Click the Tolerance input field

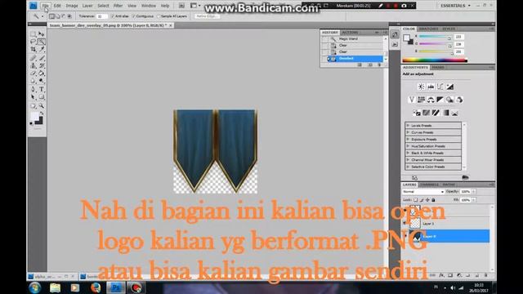click(101, 16)
